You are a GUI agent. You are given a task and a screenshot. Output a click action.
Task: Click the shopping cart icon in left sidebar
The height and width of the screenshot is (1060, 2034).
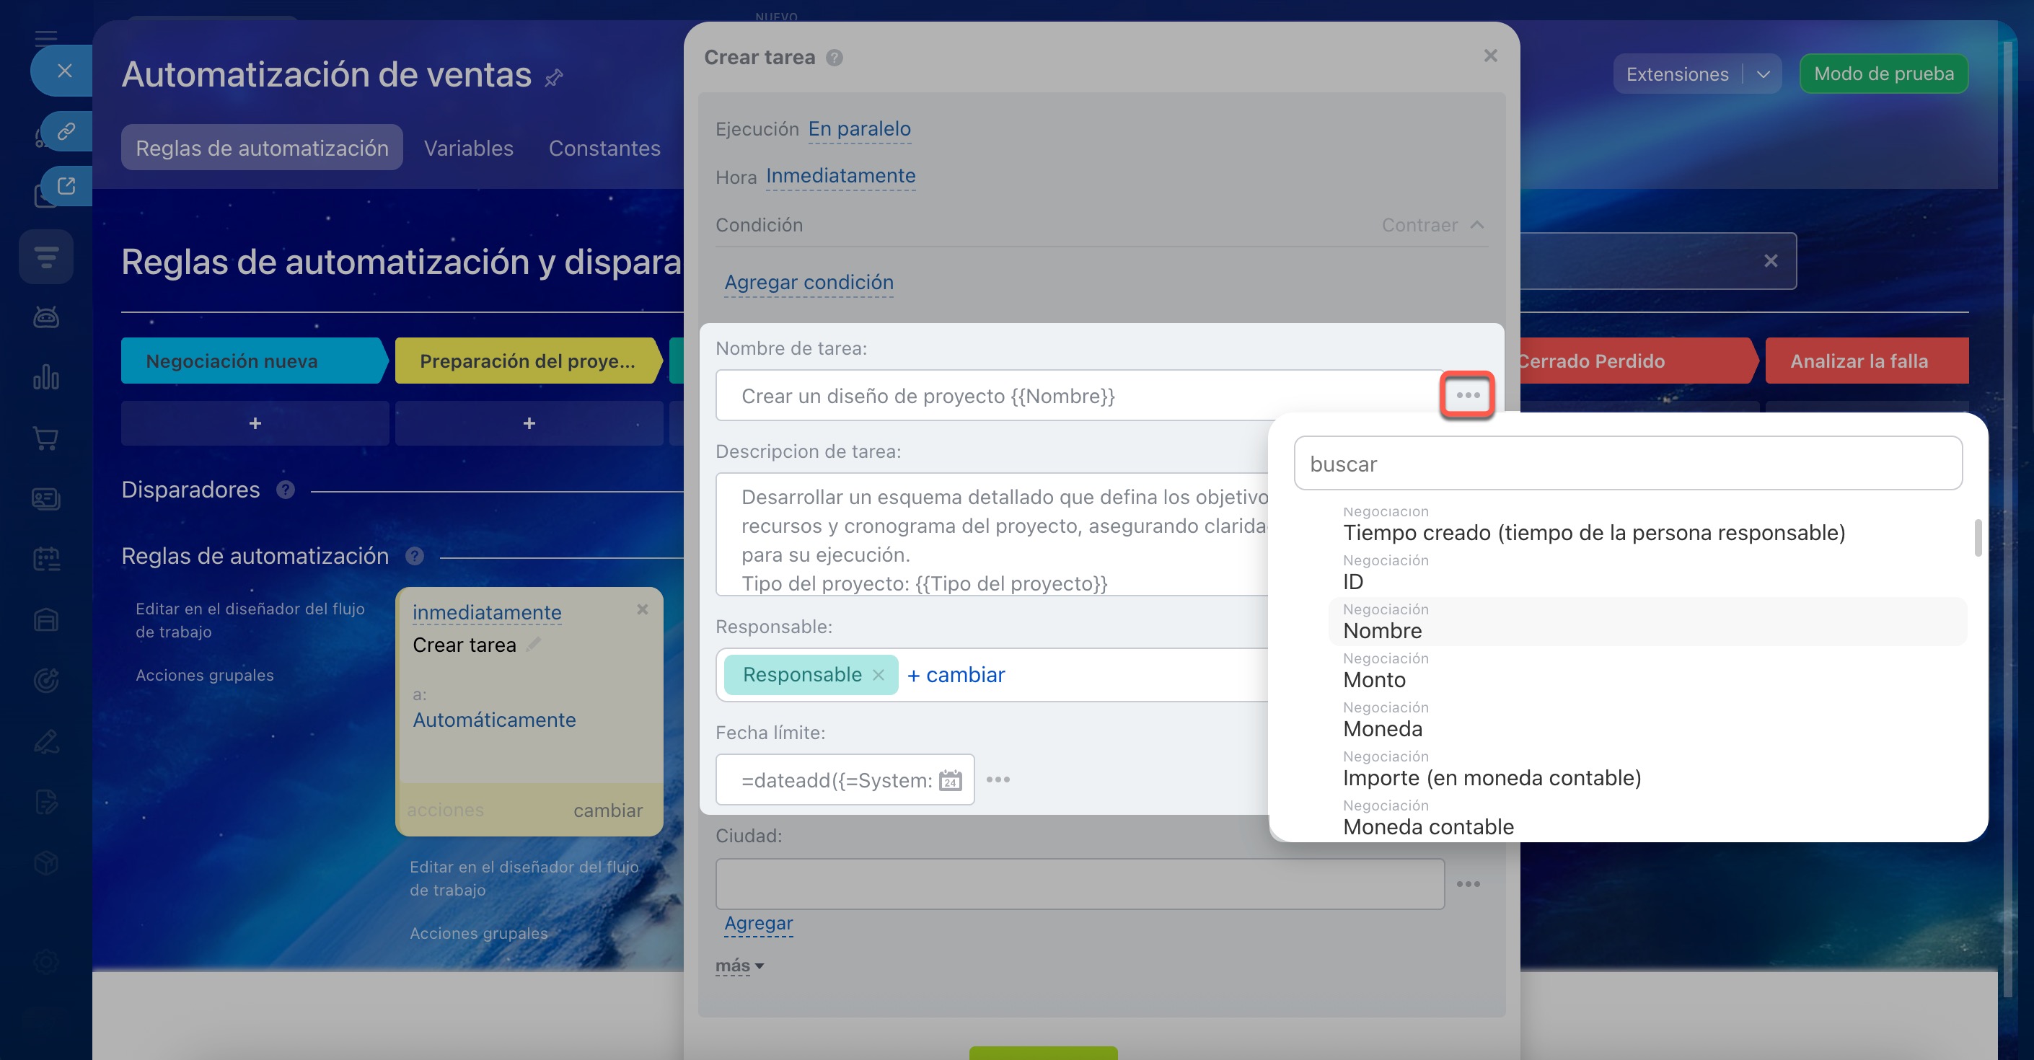pos(45,438)
